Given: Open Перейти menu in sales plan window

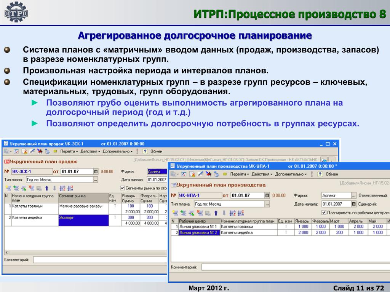Looking at the screenshot, I should [69, 151].
